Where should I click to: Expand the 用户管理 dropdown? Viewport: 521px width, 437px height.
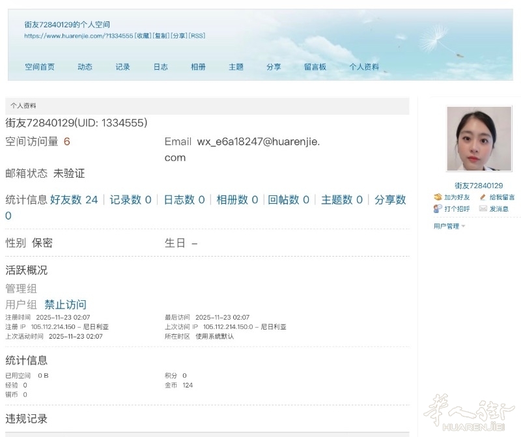(x=449, y=226)
